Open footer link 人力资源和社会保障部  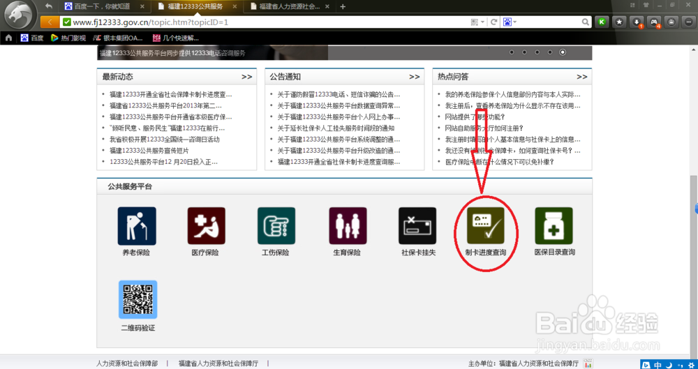[127, 363]
